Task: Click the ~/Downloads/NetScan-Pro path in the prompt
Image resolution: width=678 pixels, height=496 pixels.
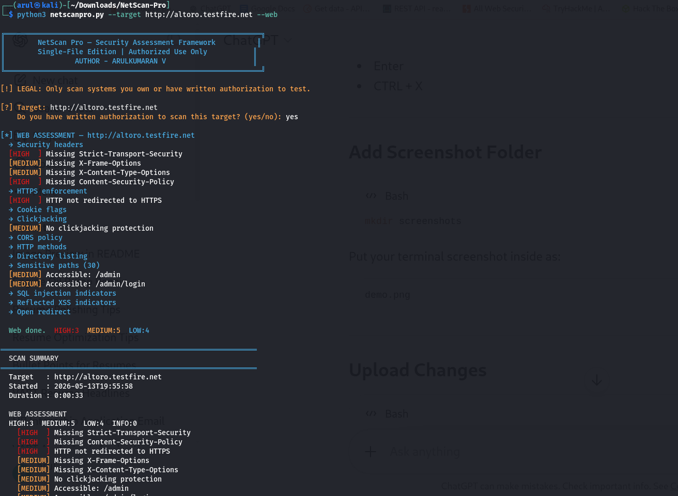Action: 118,5
